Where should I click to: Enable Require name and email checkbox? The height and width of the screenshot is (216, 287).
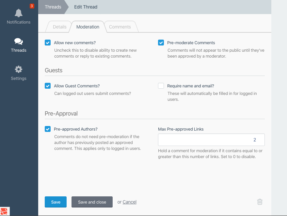tap(161, 86)
